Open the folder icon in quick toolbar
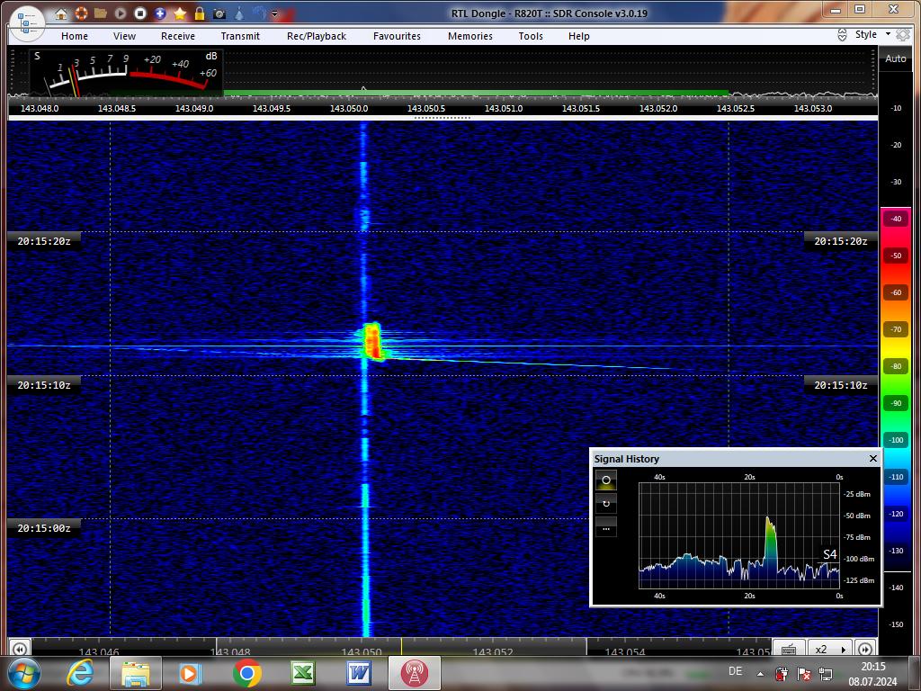This screenshot has width=921, height=691. pos(101,13)
